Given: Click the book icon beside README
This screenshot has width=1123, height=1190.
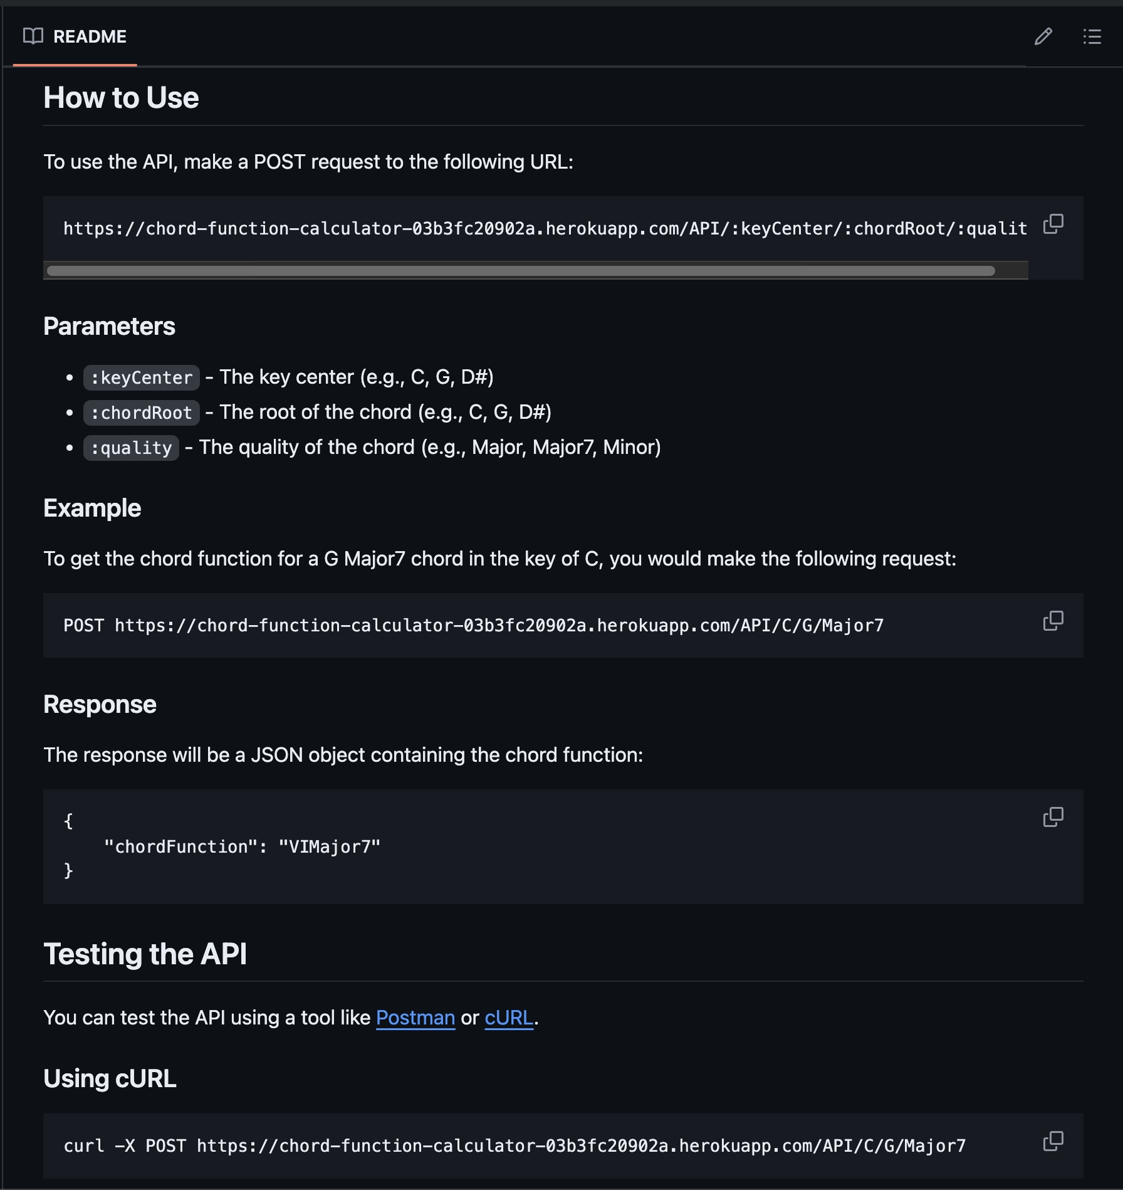Looking at the screenshot, I should (x=33, y=36).
